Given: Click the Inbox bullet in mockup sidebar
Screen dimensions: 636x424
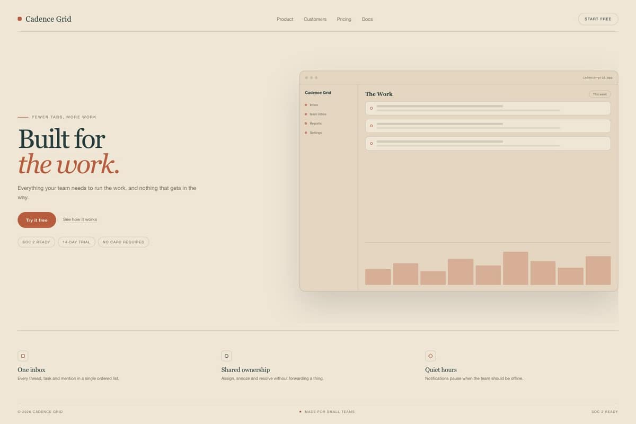Looking at the screenshot, I should click(x=306, y=105).
